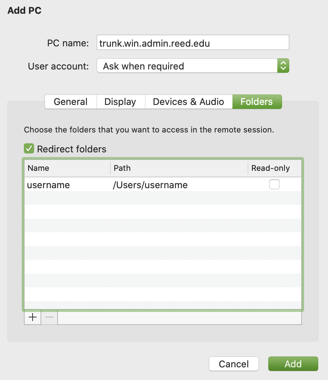Click the minus button to remove folder
The height and width of the screenshot is (380, 328).
click(x=49, y=317)
